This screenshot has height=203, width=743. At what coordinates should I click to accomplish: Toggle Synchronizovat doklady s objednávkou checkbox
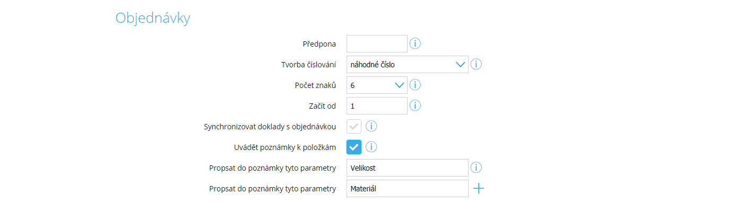coord(354,126)
